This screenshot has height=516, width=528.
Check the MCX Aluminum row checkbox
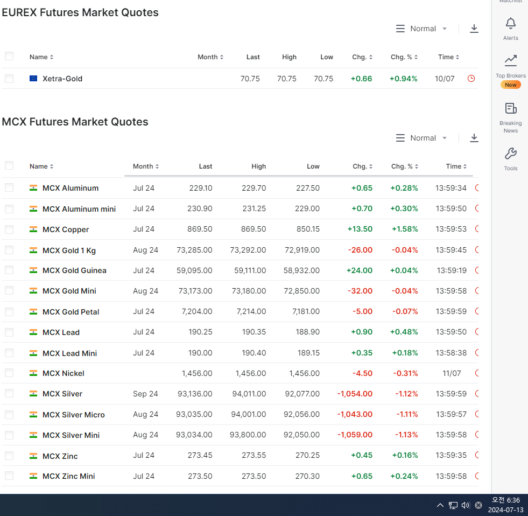click(x=9, y=188)
